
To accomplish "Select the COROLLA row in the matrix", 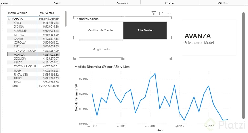I will click(x=20, y=42).
